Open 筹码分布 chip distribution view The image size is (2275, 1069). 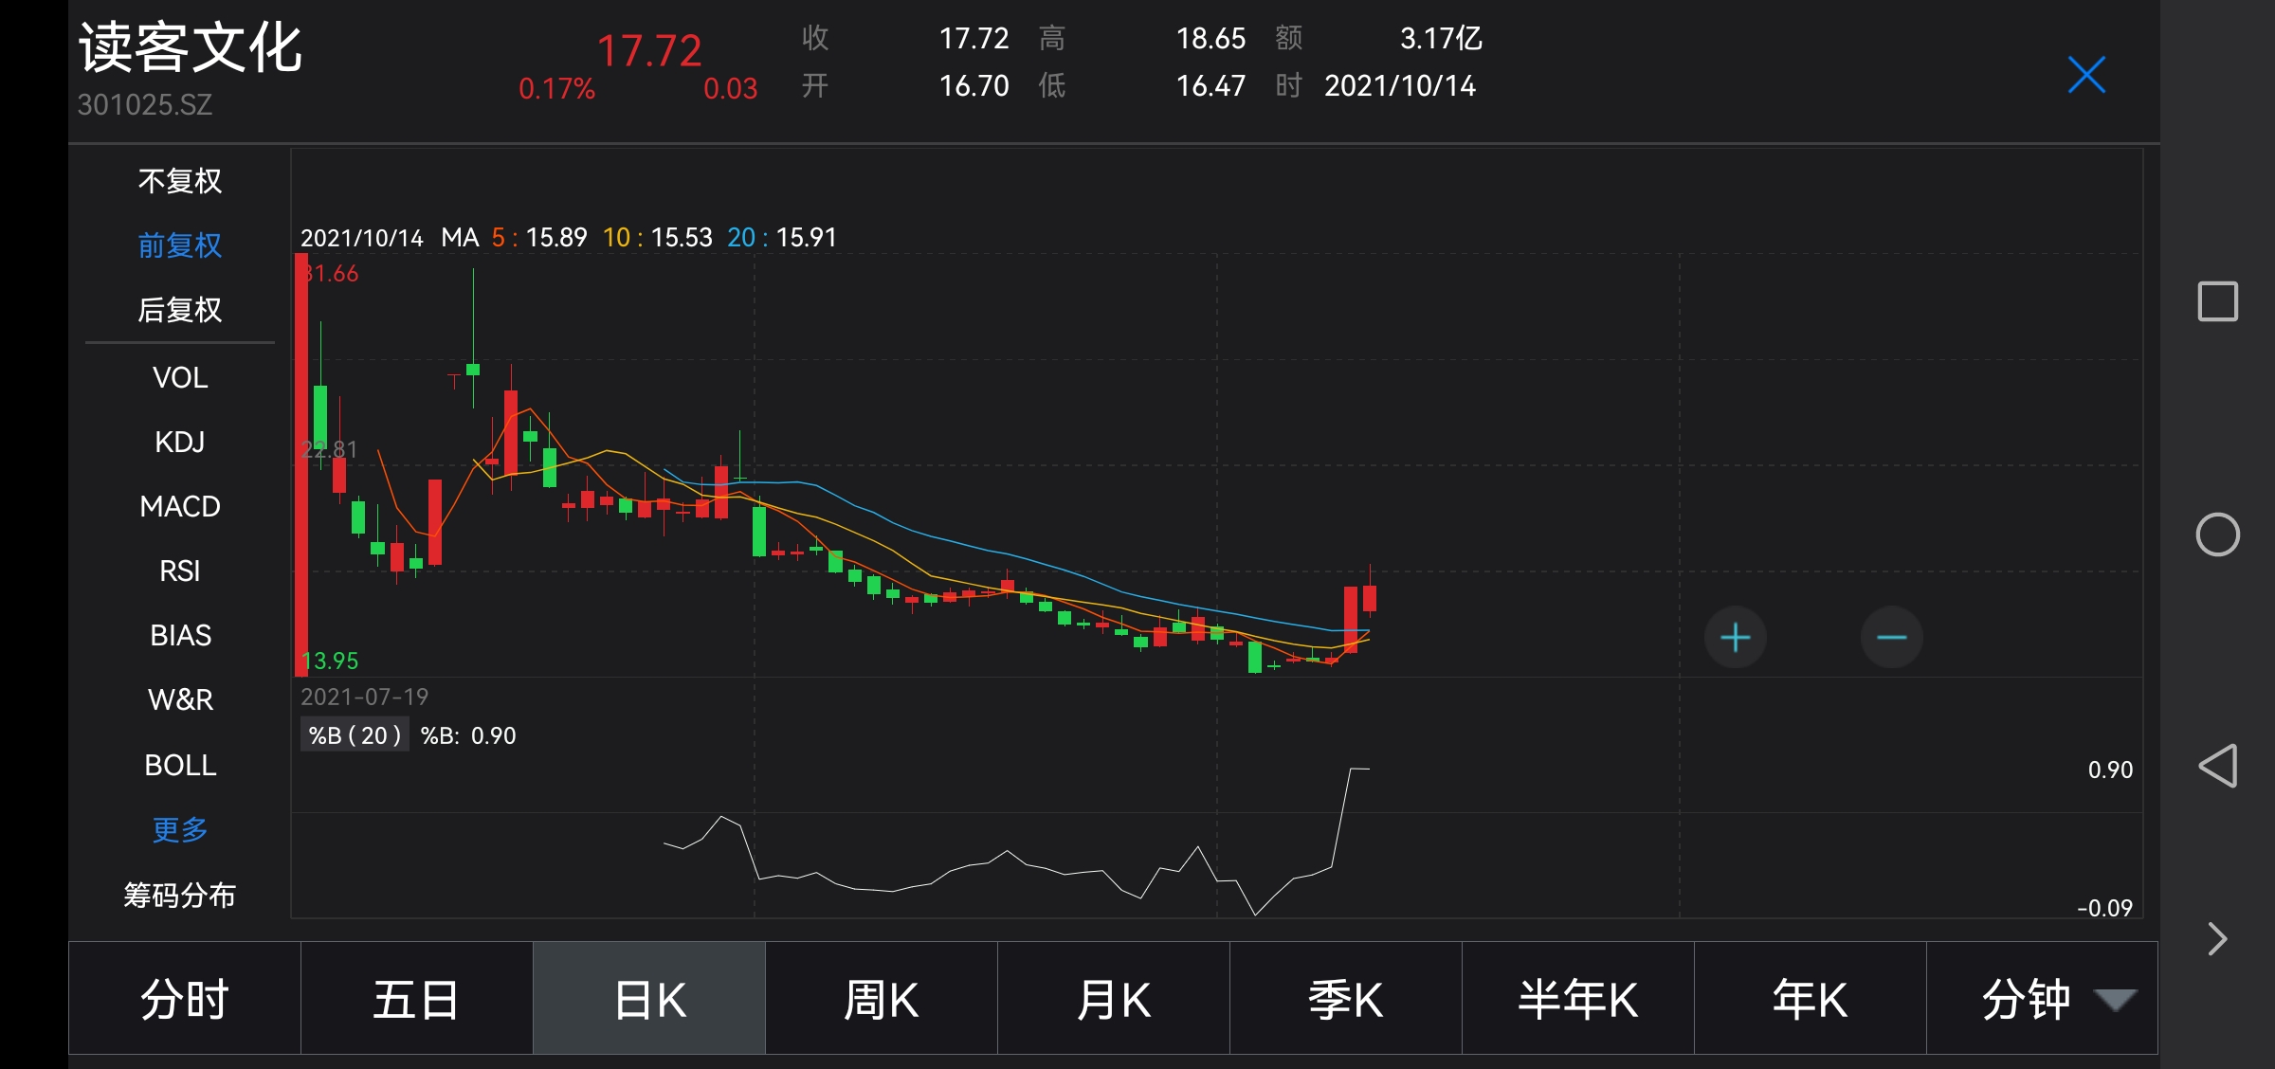[180, 895]
